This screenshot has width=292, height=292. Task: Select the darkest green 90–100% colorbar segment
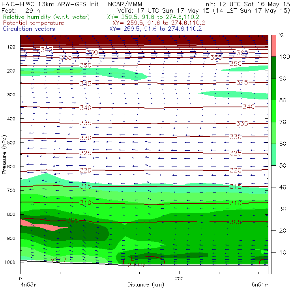click(273, 67)
